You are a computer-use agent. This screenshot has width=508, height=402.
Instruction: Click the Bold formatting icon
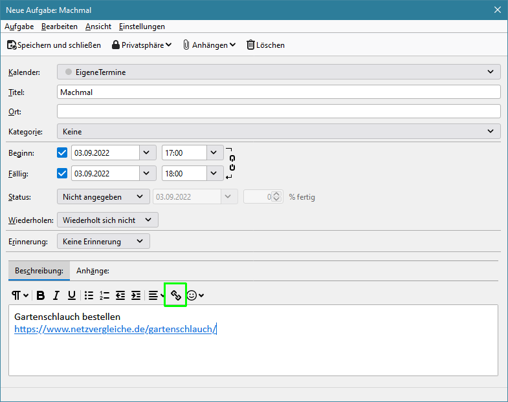pyautogui.click(x=41, y=295)
